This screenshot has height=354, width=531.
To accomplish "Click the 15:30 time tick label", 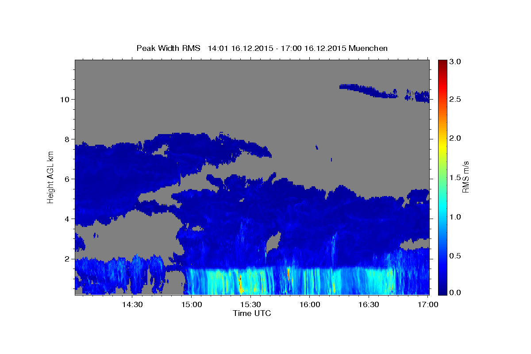I will [251, 304].
